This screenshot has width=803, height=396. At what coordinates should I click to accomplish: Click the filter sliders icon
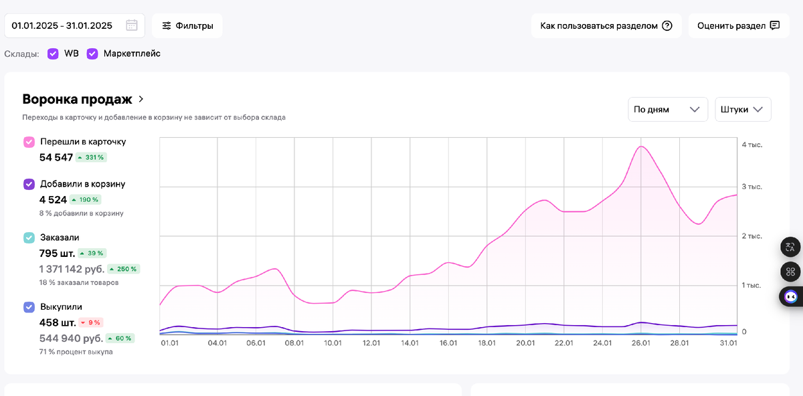pyautogui.click(x=167, y=26)
